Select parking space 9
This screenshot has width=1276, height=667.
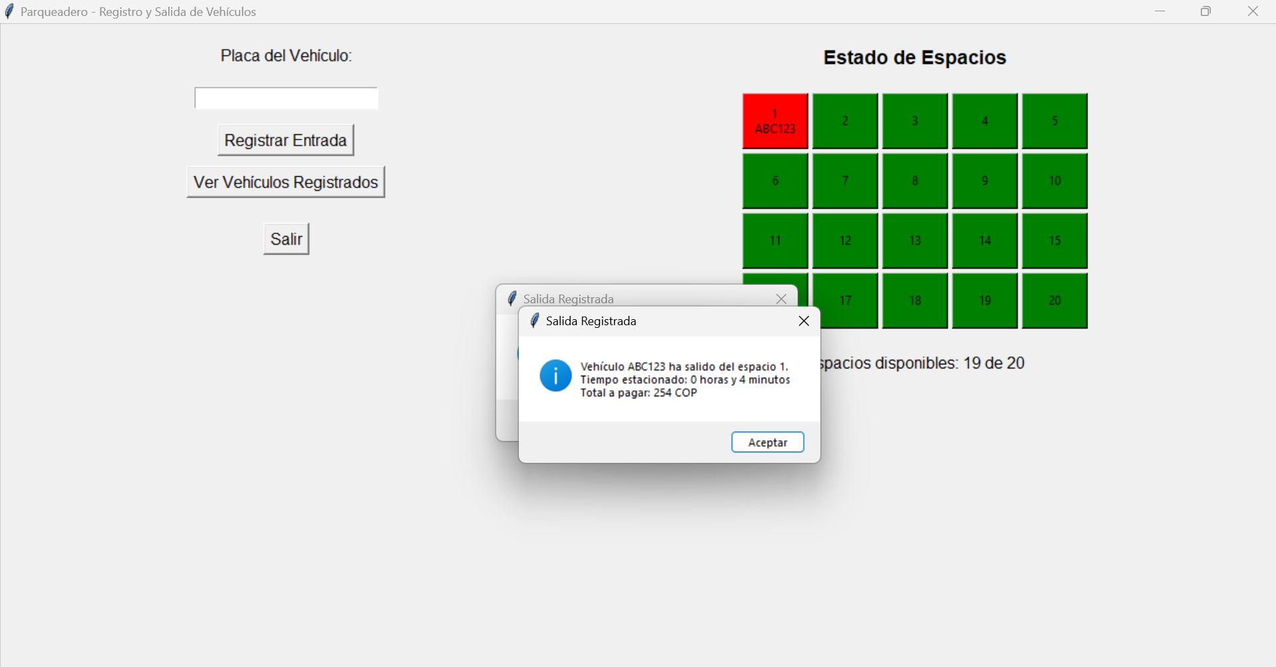click(985, 181)
